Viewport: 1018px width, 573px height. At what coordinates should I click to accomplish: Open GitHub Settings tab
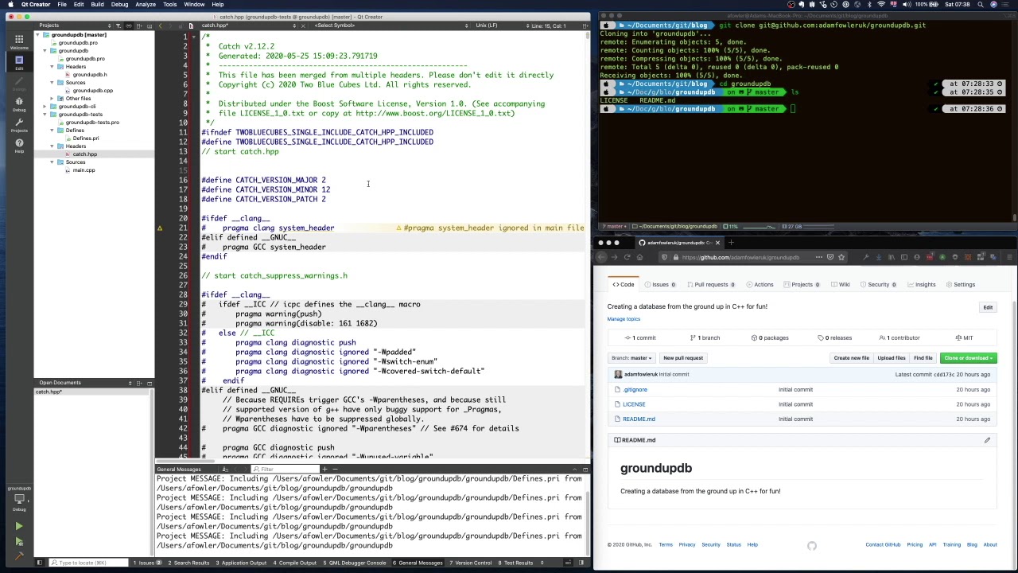[960, 285]
